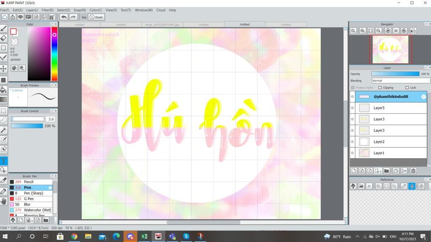Select the Hand tool
This screenshot has width=431, height=242.
pos(3,201)
